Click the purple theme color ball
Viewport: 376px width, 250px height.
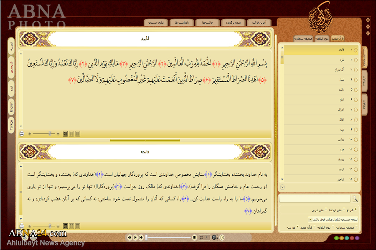pyautogui.click(x=357, y=239)
